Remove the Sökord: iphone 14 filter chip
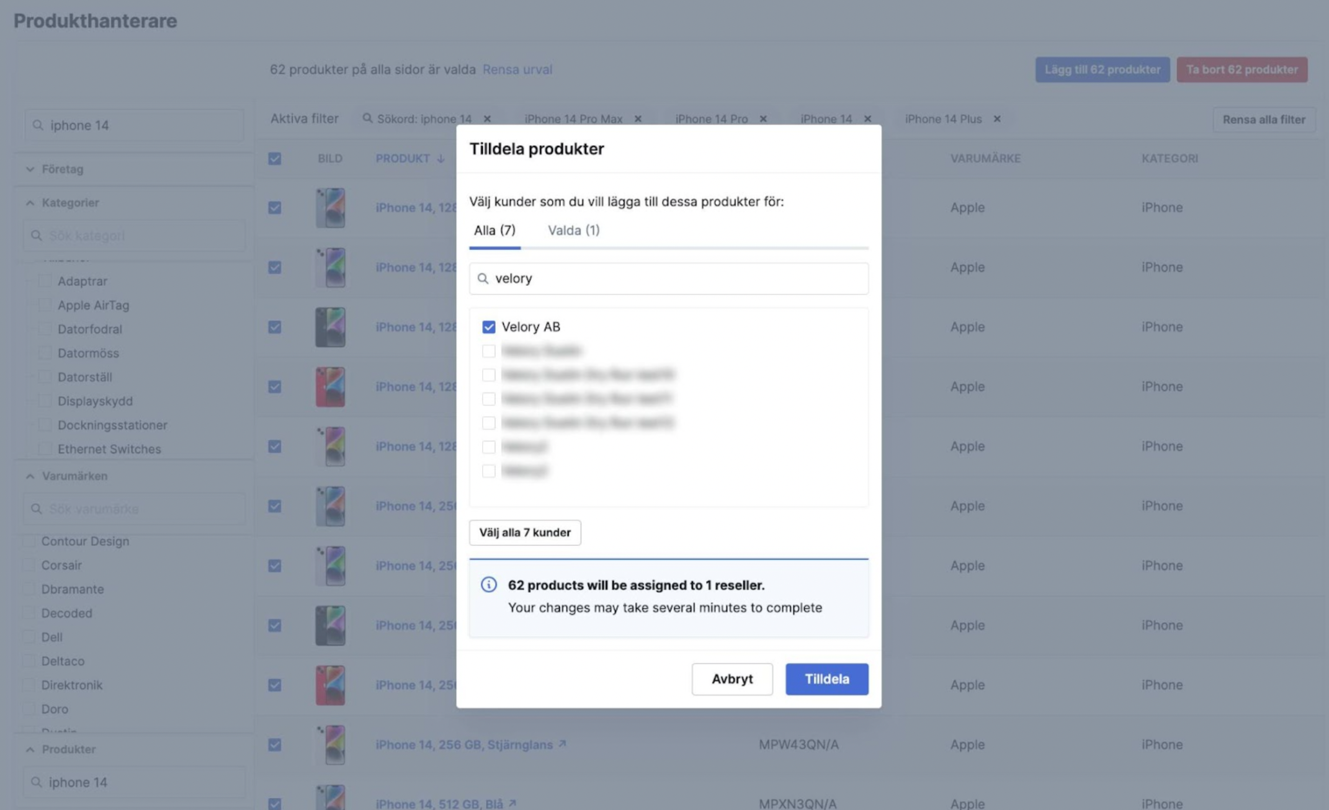This screenshot has height=810, width=1329. point(487,118)
